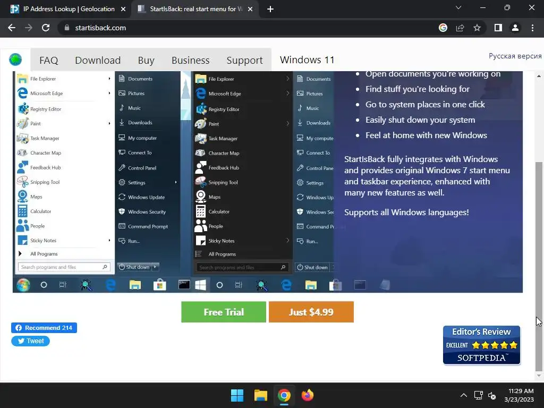Expand Microsoft Edge arrow in light menu
The image size is (544, 408).
click(109, 93)
